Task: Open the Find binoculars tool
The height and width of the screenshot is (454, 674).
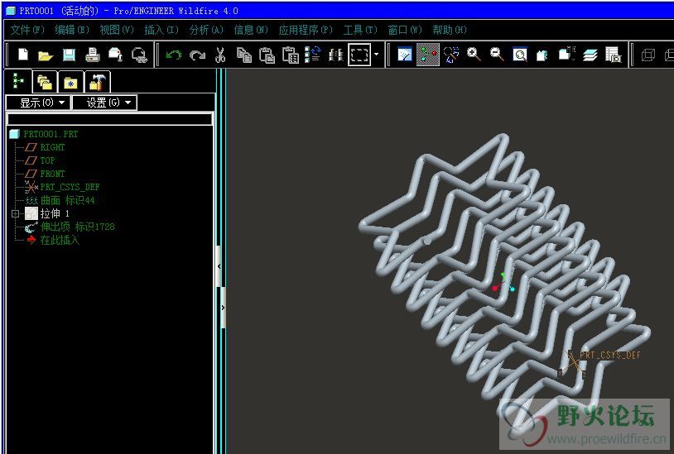Action: [335, 55]
